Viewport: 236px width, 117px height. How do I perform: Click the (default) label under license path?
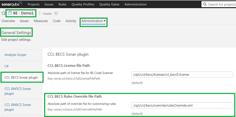(x=137, y=83)
